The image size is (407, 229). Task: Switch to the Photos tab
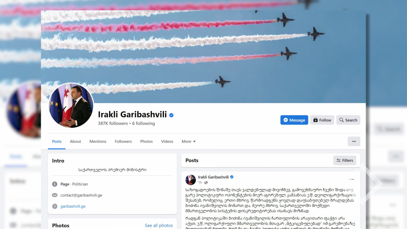(147, 141)
